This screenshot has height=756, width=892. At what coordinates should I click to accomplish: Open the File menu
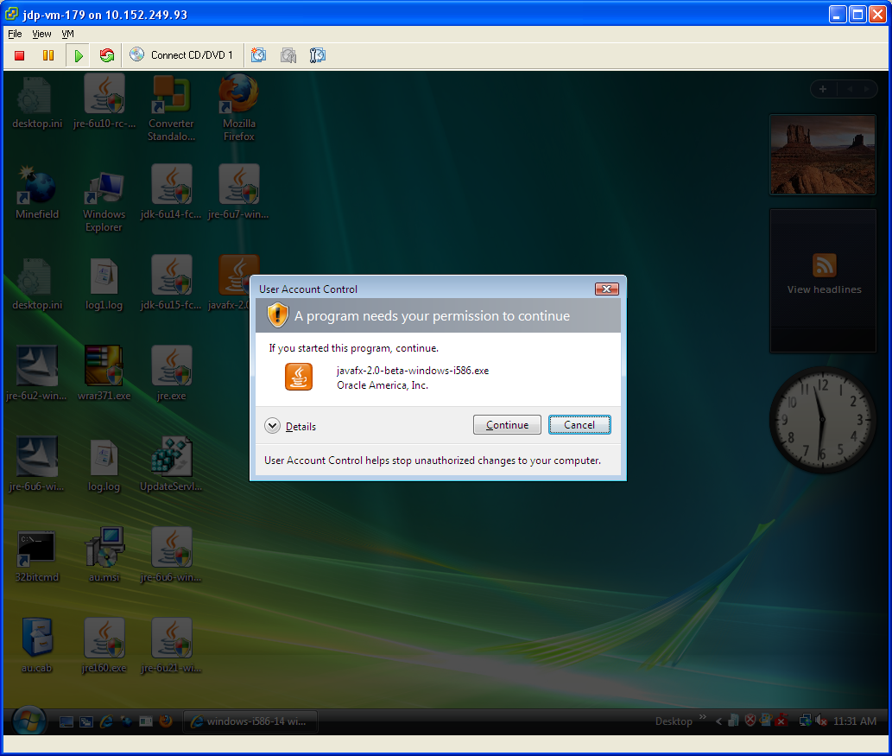pyautogui.click(x=15, y=34)
